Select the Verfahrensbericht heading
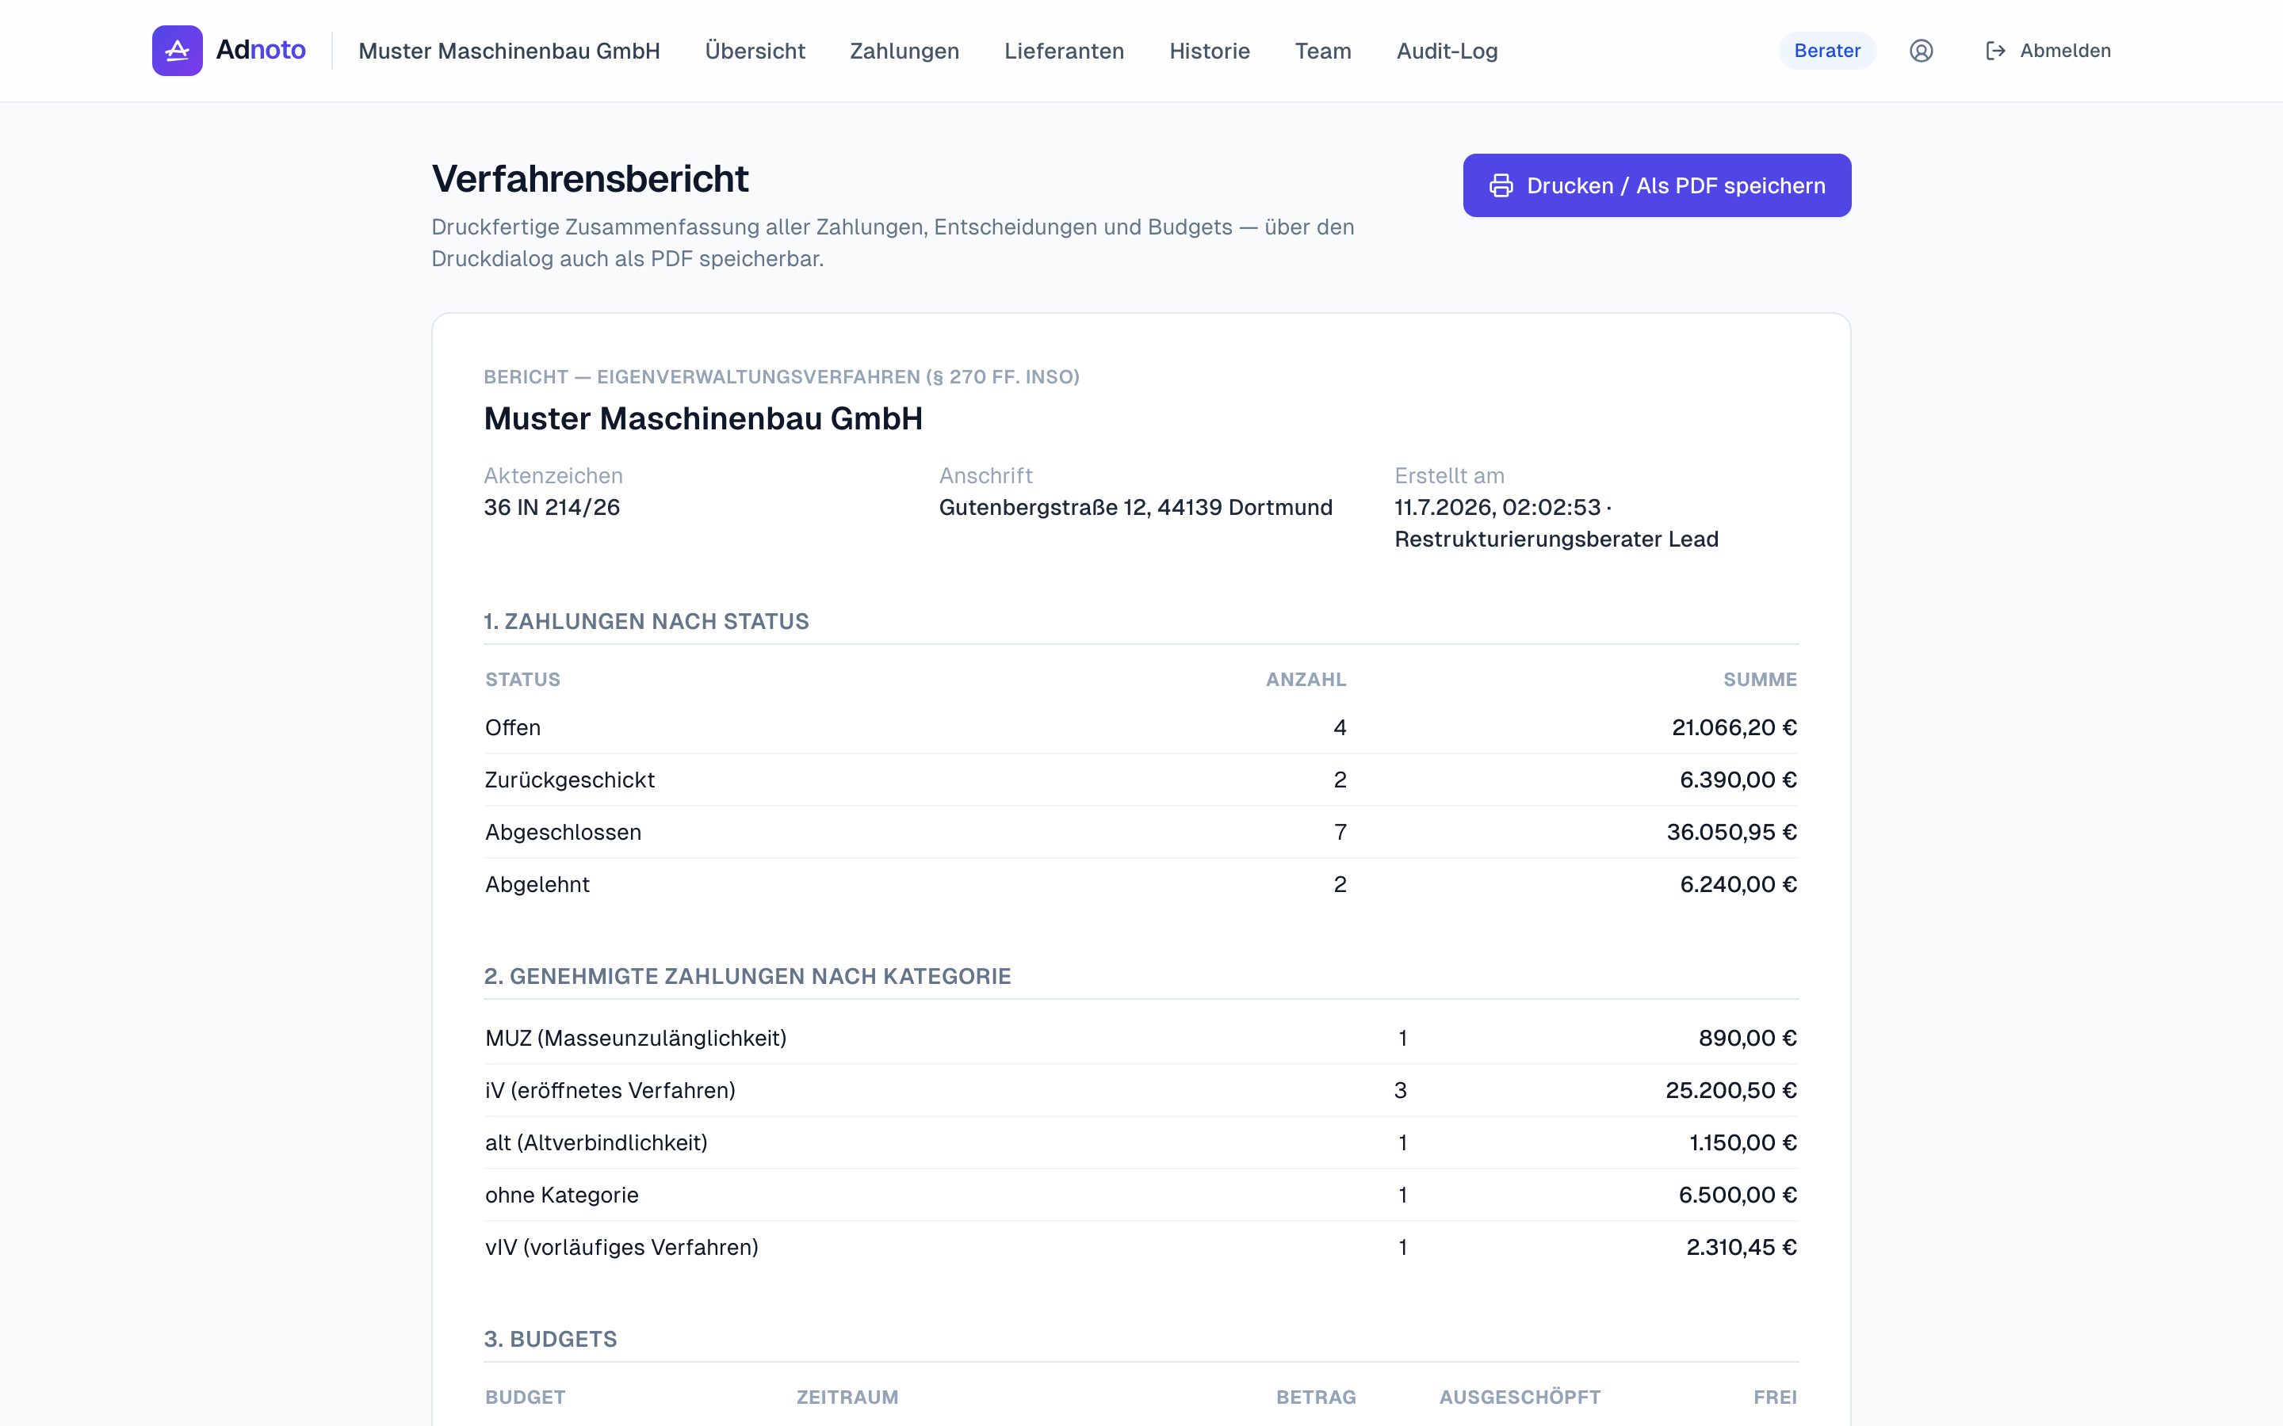Image resolution: width=2283 pixels, height=1426 pixels. click(590, 178)
